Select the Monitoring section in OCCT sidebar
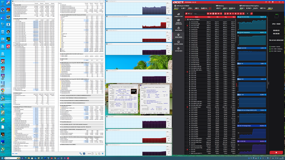The image size is (285, 160). (179, 35)
